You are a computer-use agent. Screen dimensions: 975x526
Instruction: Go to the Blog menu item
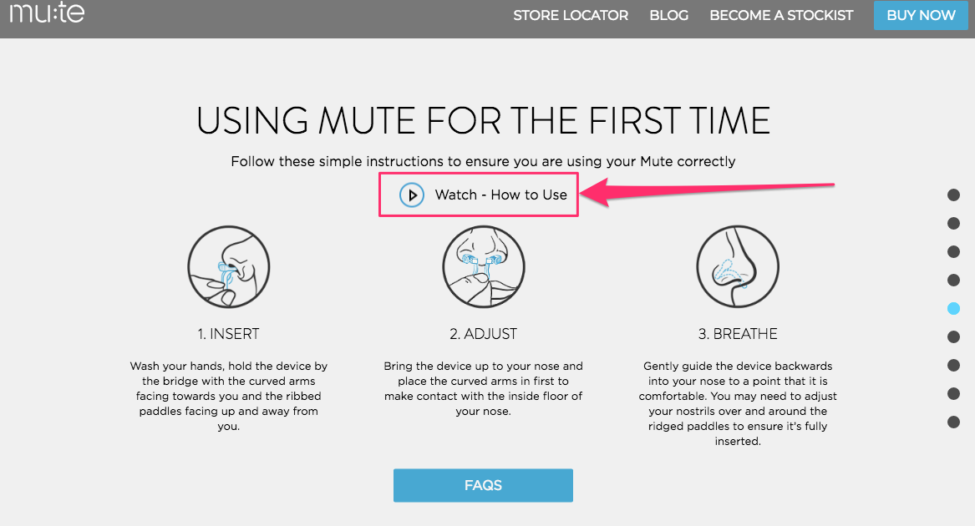click(x=669, y=16)
